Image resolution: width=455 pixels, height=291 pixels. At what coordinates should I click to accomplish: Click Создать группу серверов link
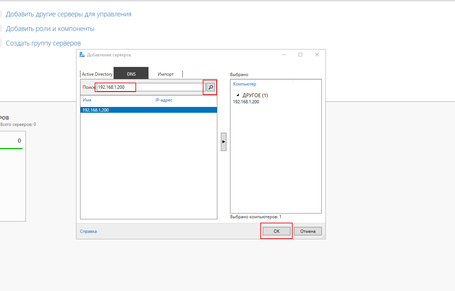tap(43, 43)
